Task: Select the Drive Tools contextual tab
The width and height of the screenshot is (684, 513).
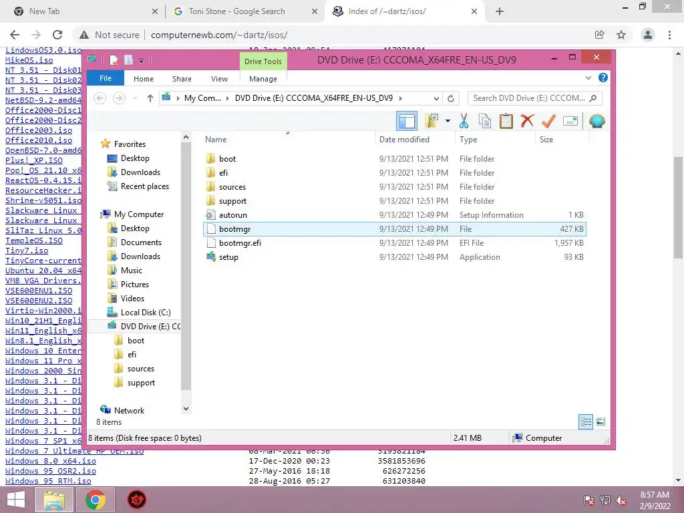Action: [263, 61]
